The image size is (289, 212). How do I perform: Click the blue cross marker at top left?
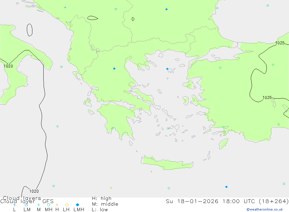(65, 8)
